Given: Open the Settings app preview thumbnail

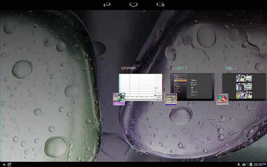Looking at the screenshot, I should [192, 87].
